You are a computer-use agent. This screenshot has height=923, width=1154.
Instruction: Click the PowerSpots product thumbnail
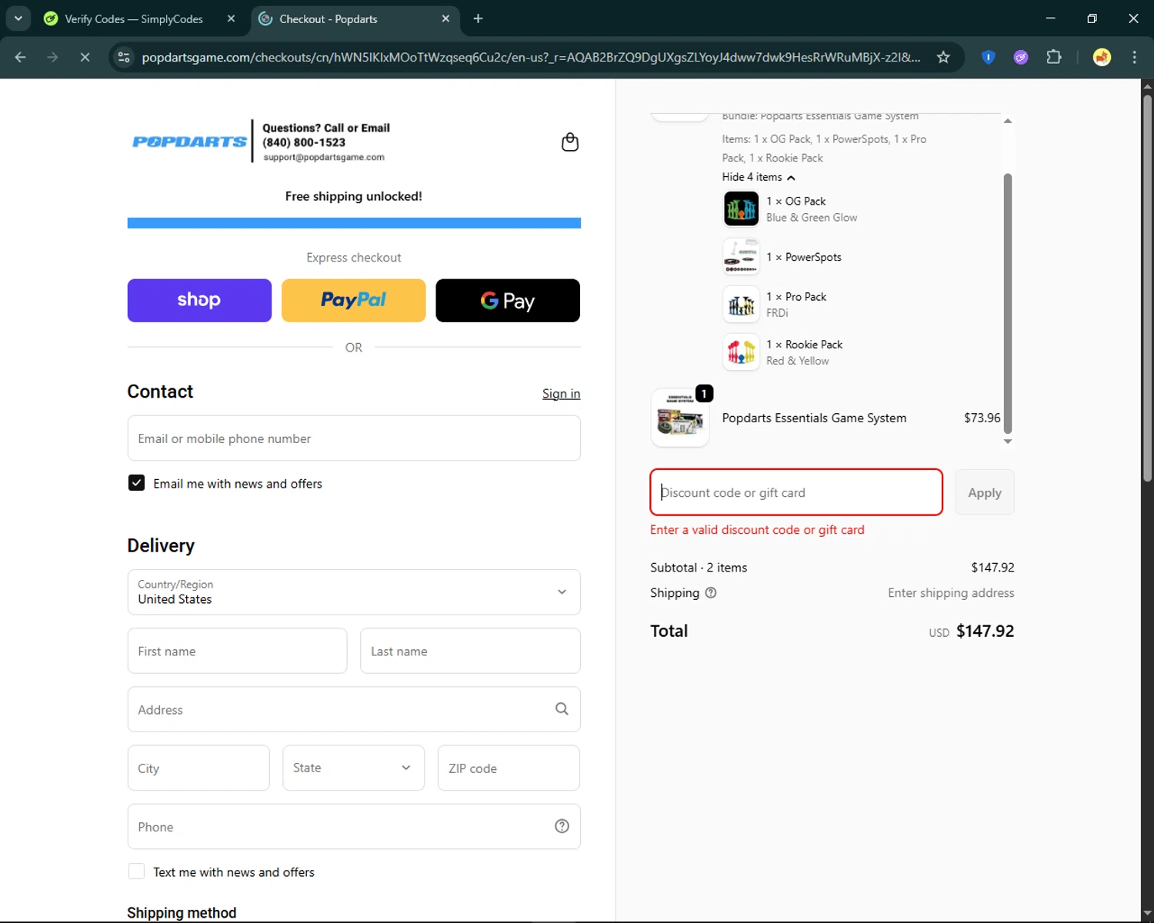click(x=742, y=257)
